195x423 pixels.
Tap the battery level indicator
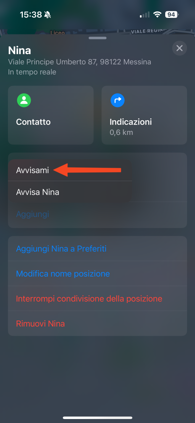(171, 15)
